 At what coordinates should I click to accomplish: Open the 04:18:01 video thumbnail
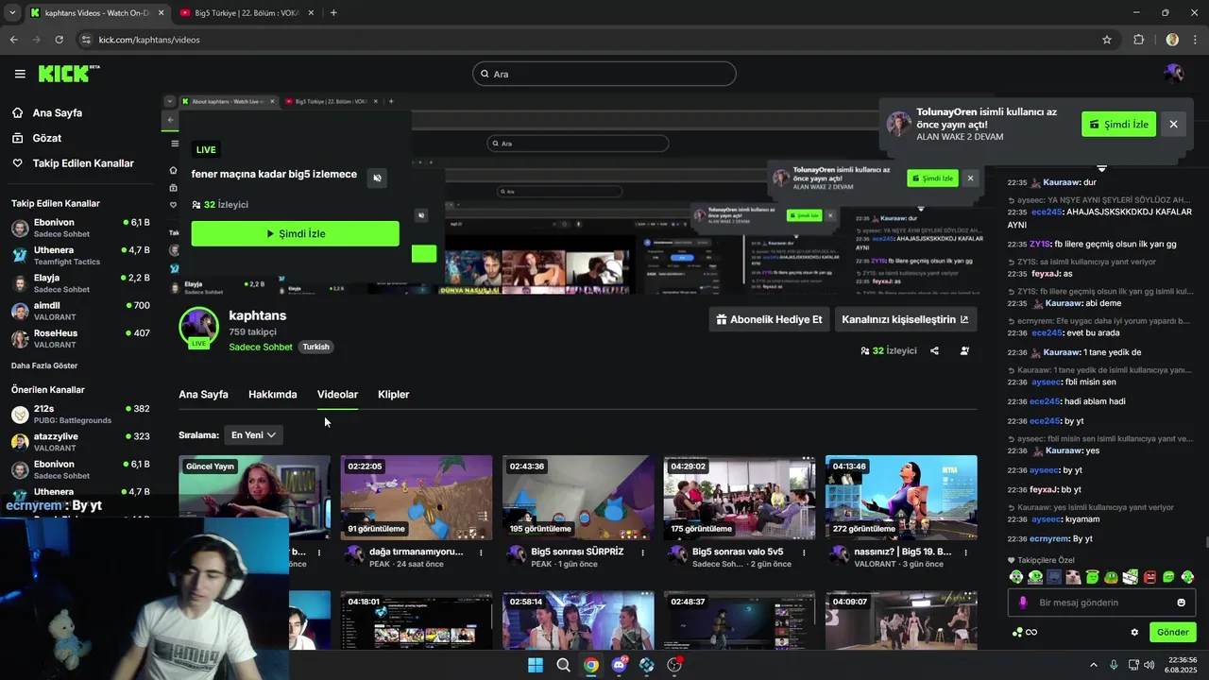(x=416, y=620)
